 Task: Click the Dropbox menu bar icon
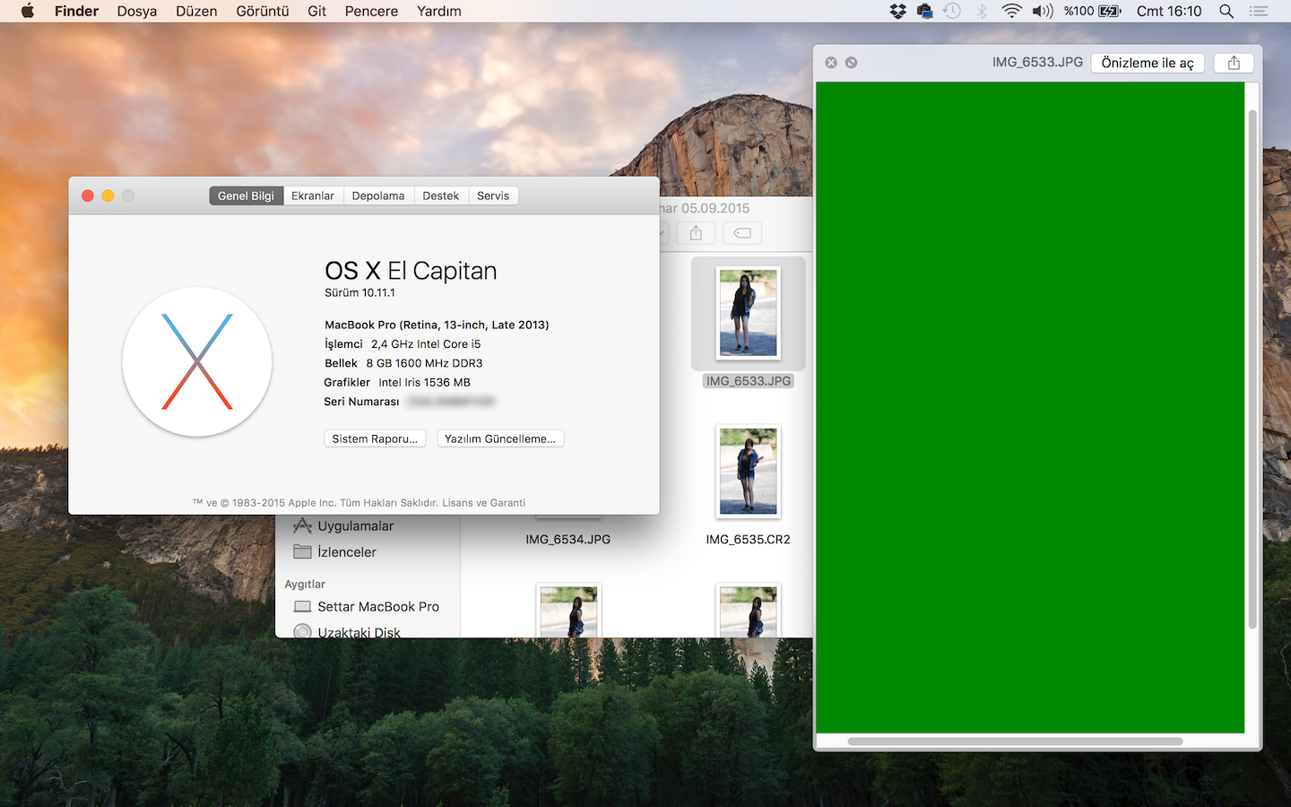click(x=897, y=11)
